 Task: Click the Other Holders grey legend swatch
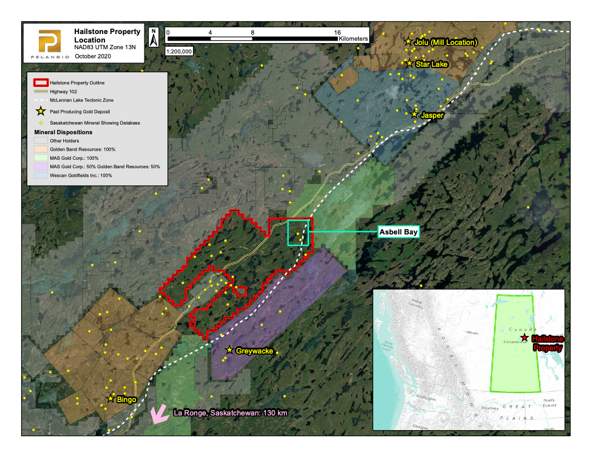(x=40, y=140)
